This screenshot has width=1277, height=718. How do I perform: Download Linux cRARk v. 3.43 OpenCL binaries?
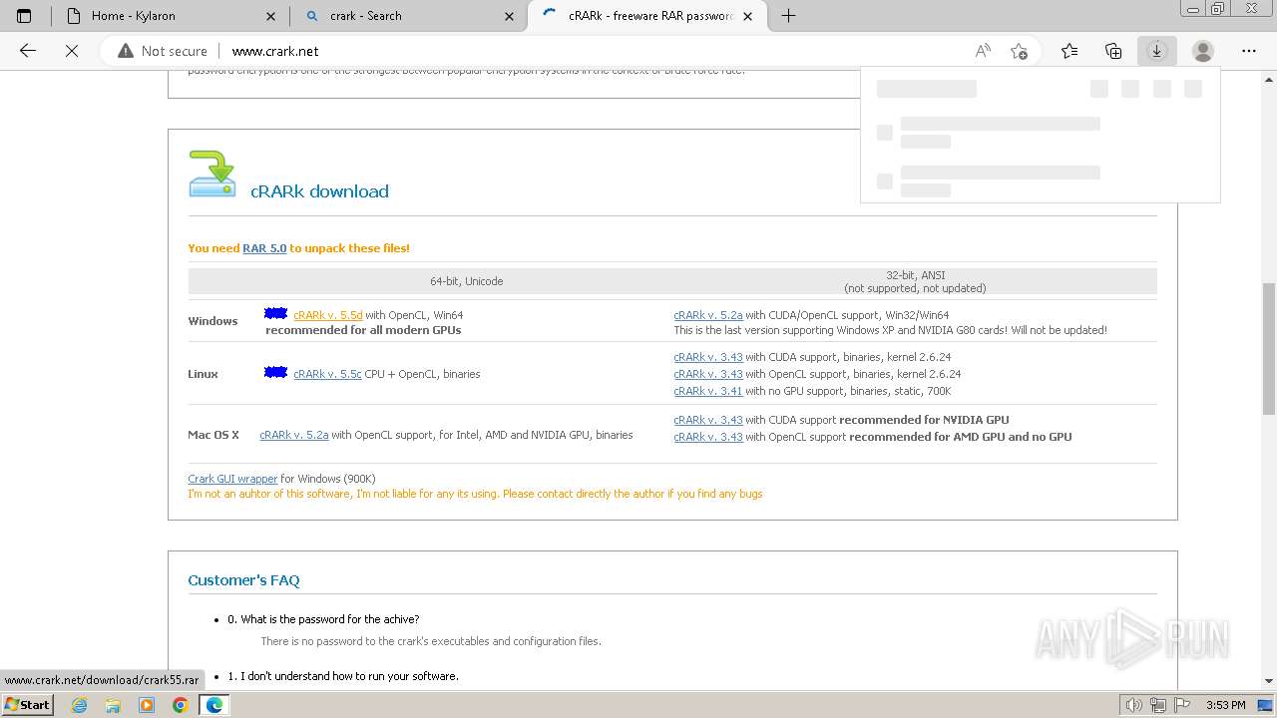[x=708, y=374]
